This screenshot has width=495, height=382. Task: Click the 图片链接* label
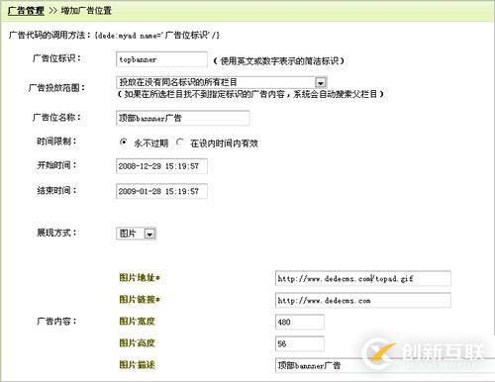pos(140,300)
